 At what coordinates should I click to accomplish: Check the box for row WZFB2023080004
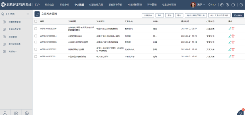click(x=36, y=36)
